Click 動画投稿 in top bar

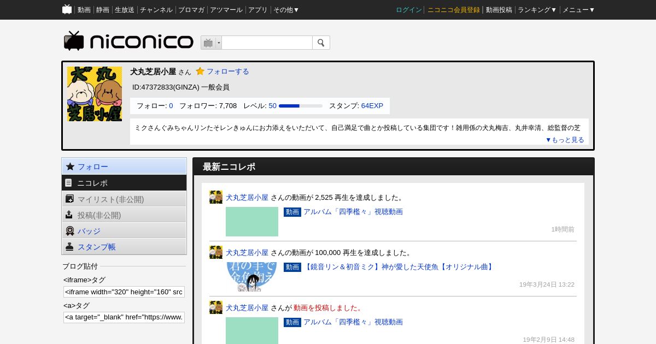499,10
